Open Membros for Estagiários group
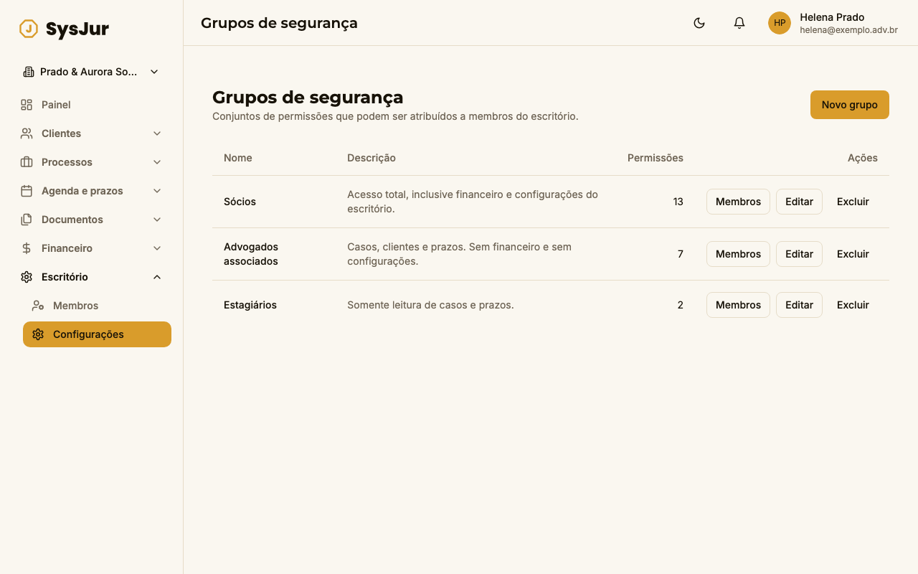 [x=738, y=305]
